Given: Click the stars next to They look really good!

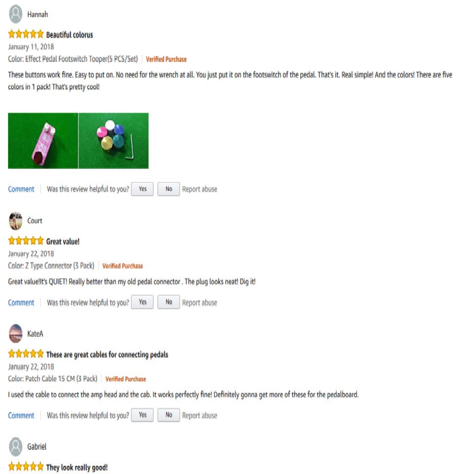Looking at the screenshot, I should coord(26,467).
